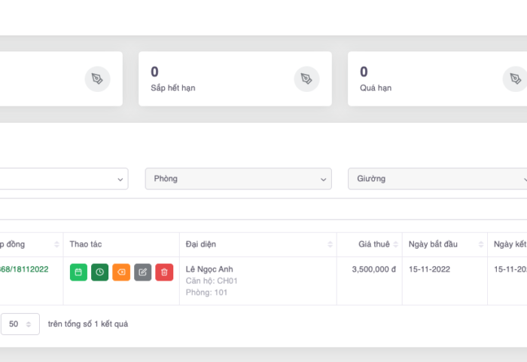Click the gray edit contract icon
Screen dimensions: 527x362
click(142, 272)
